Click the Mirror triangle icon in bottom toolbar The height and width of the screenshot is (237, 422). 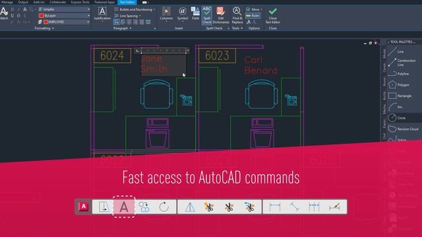[190, 207]
